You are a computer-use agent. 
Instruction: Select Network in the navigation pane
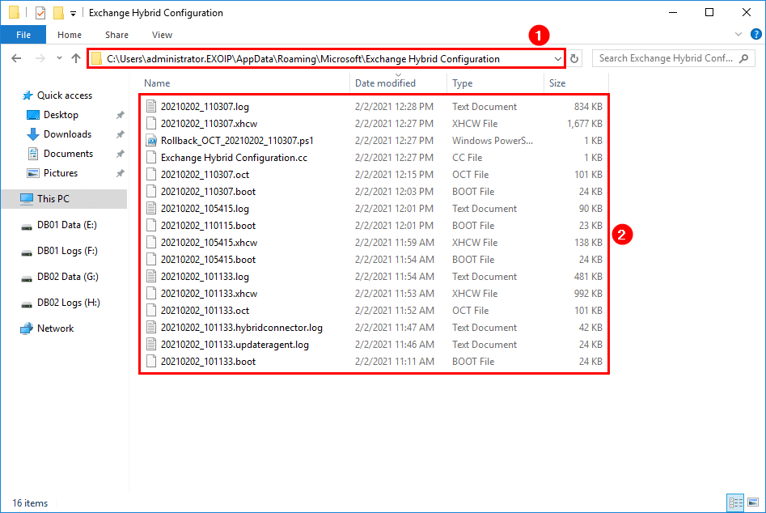[x=55, y=329]
